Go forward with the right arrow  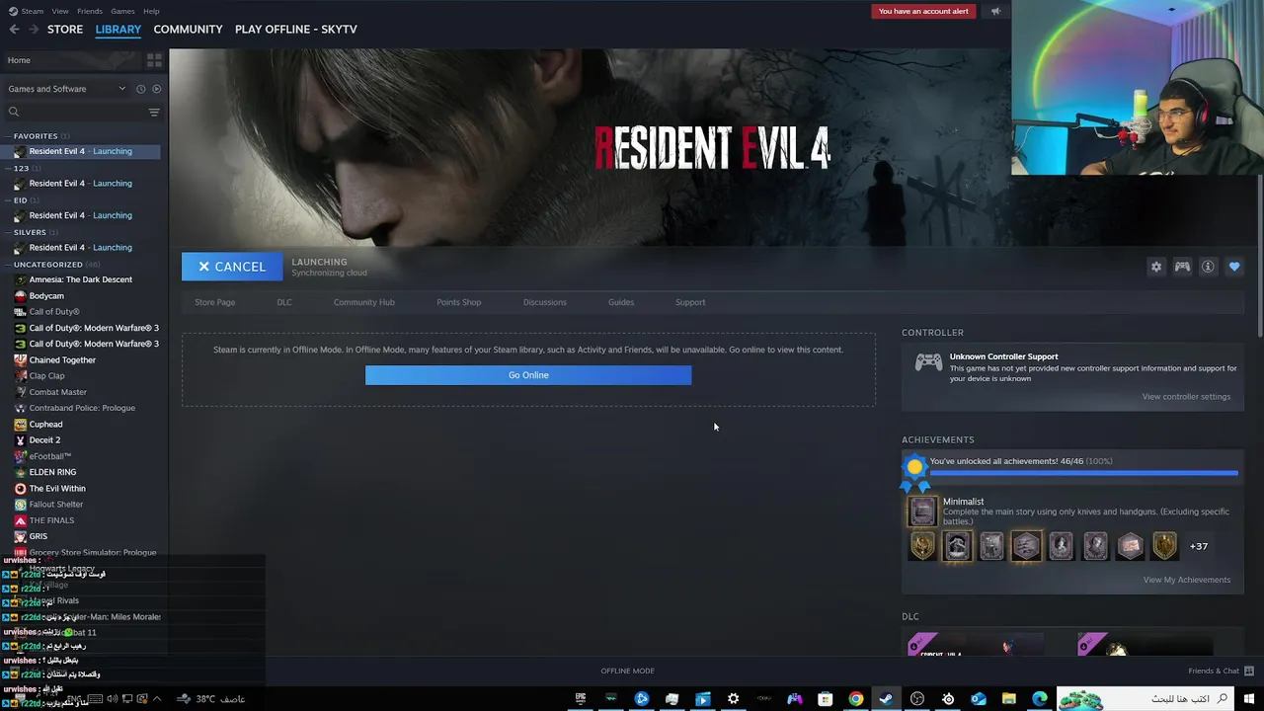(x=34, y=30)
